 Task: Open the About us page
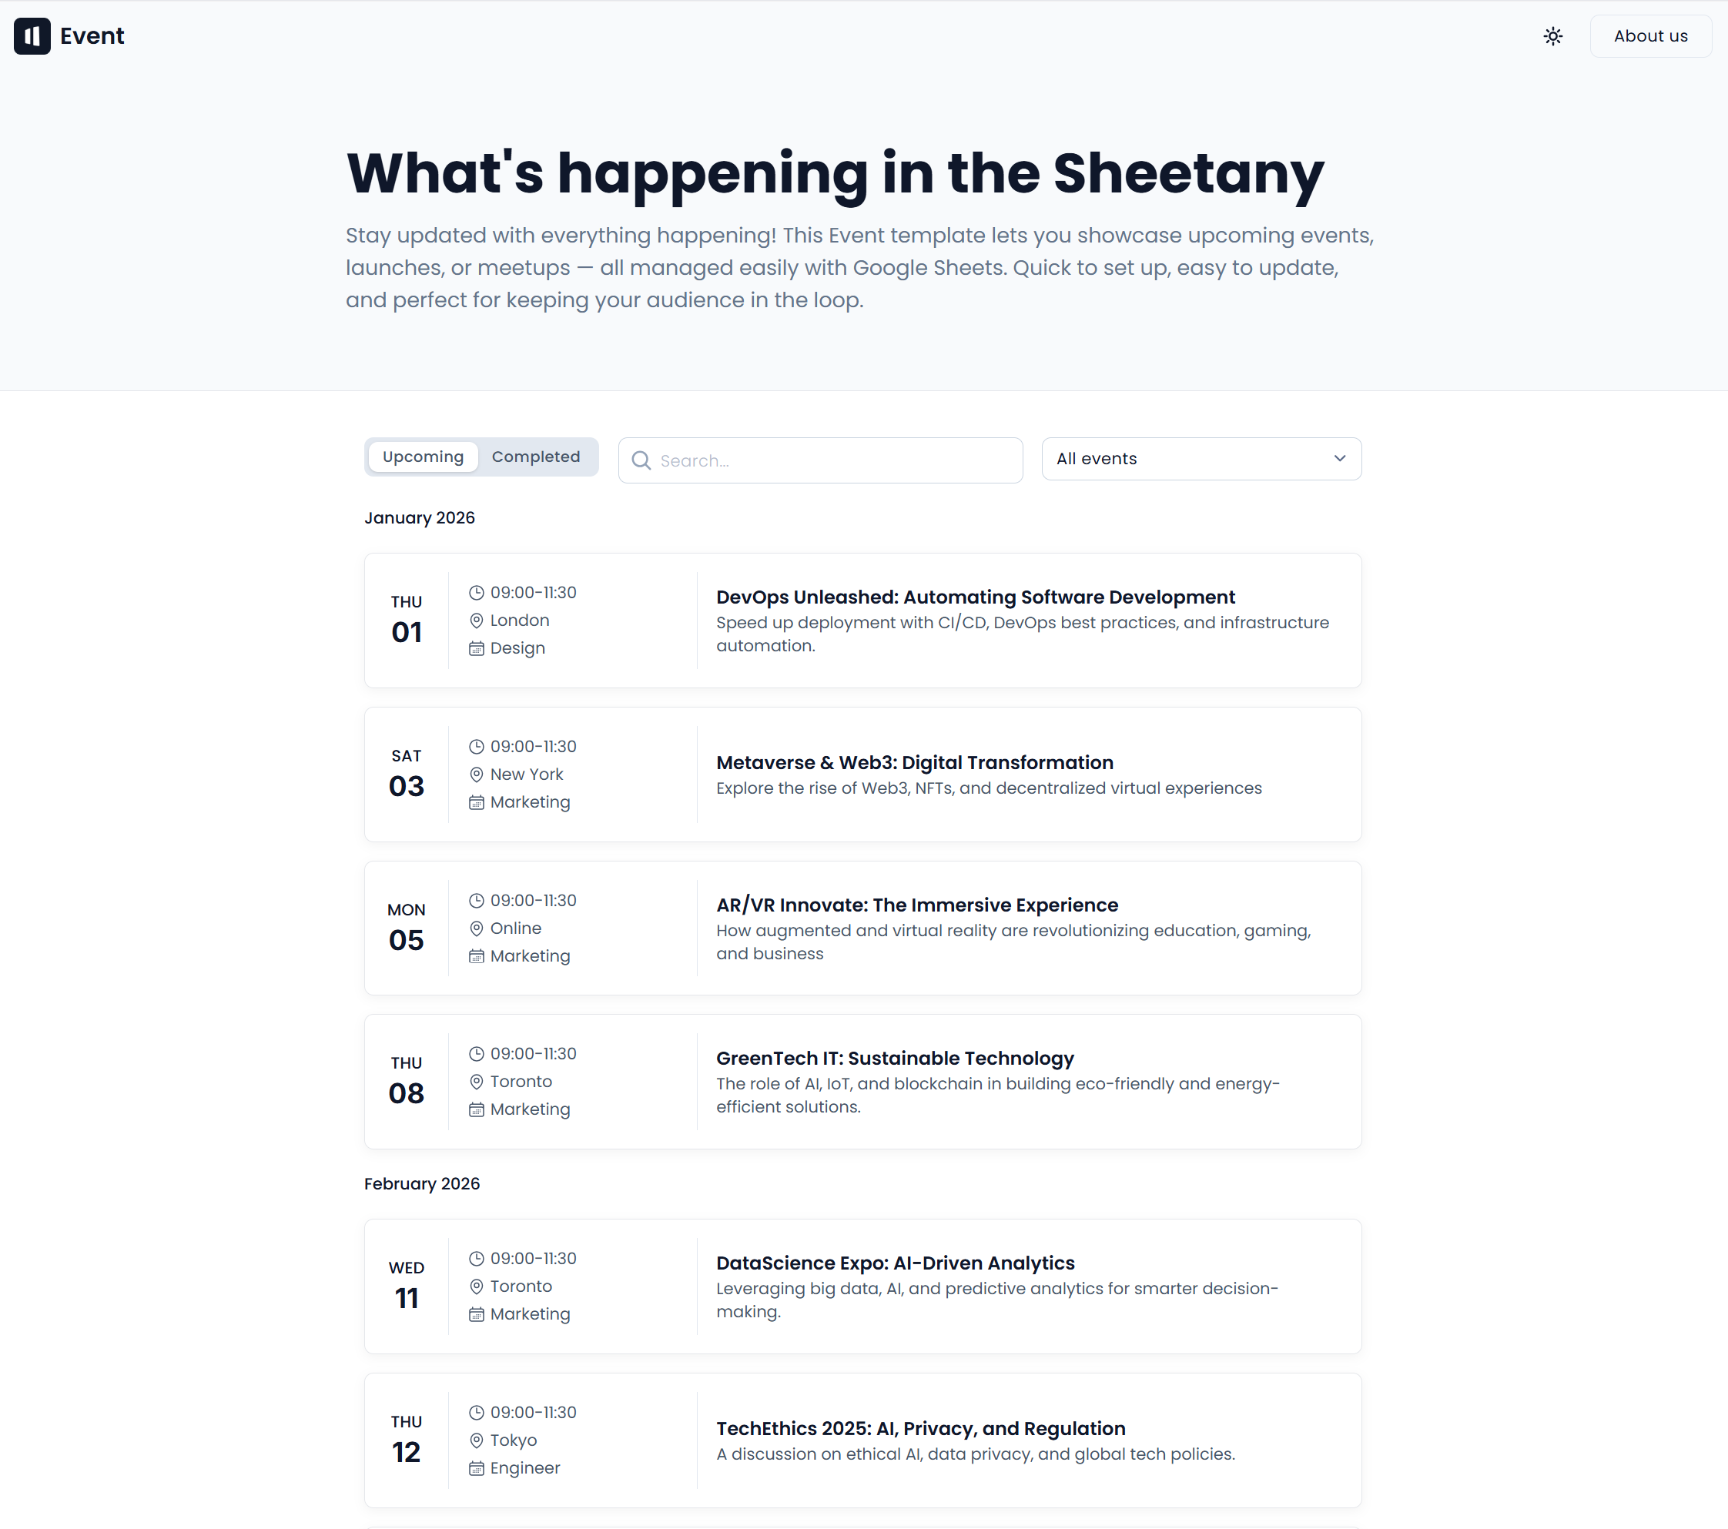pyautogui.click(x=1649, y=36)
